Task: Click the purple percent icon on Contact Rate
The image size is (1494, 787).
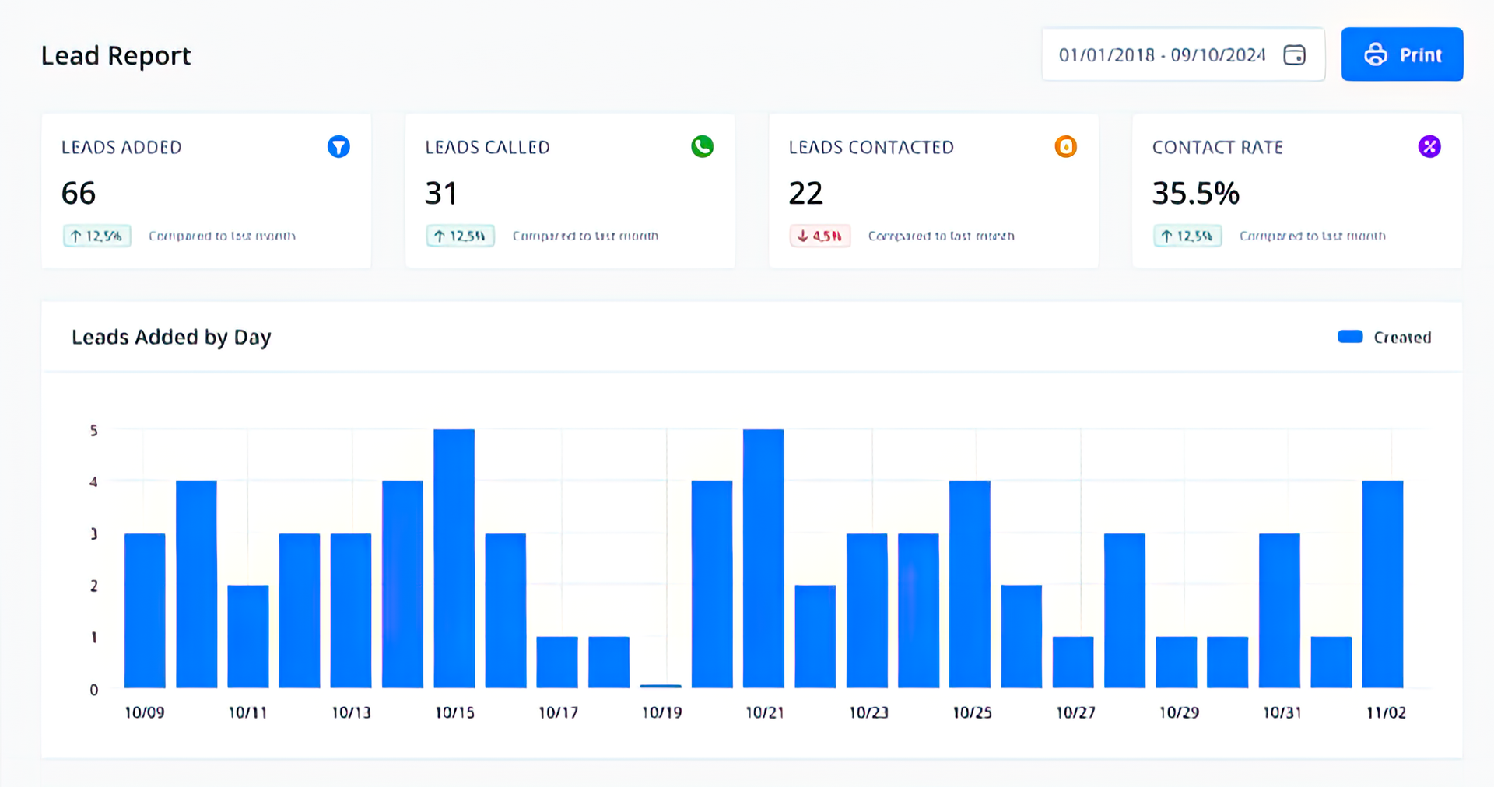Action: pyautogui.click(x=1429, y=146)
